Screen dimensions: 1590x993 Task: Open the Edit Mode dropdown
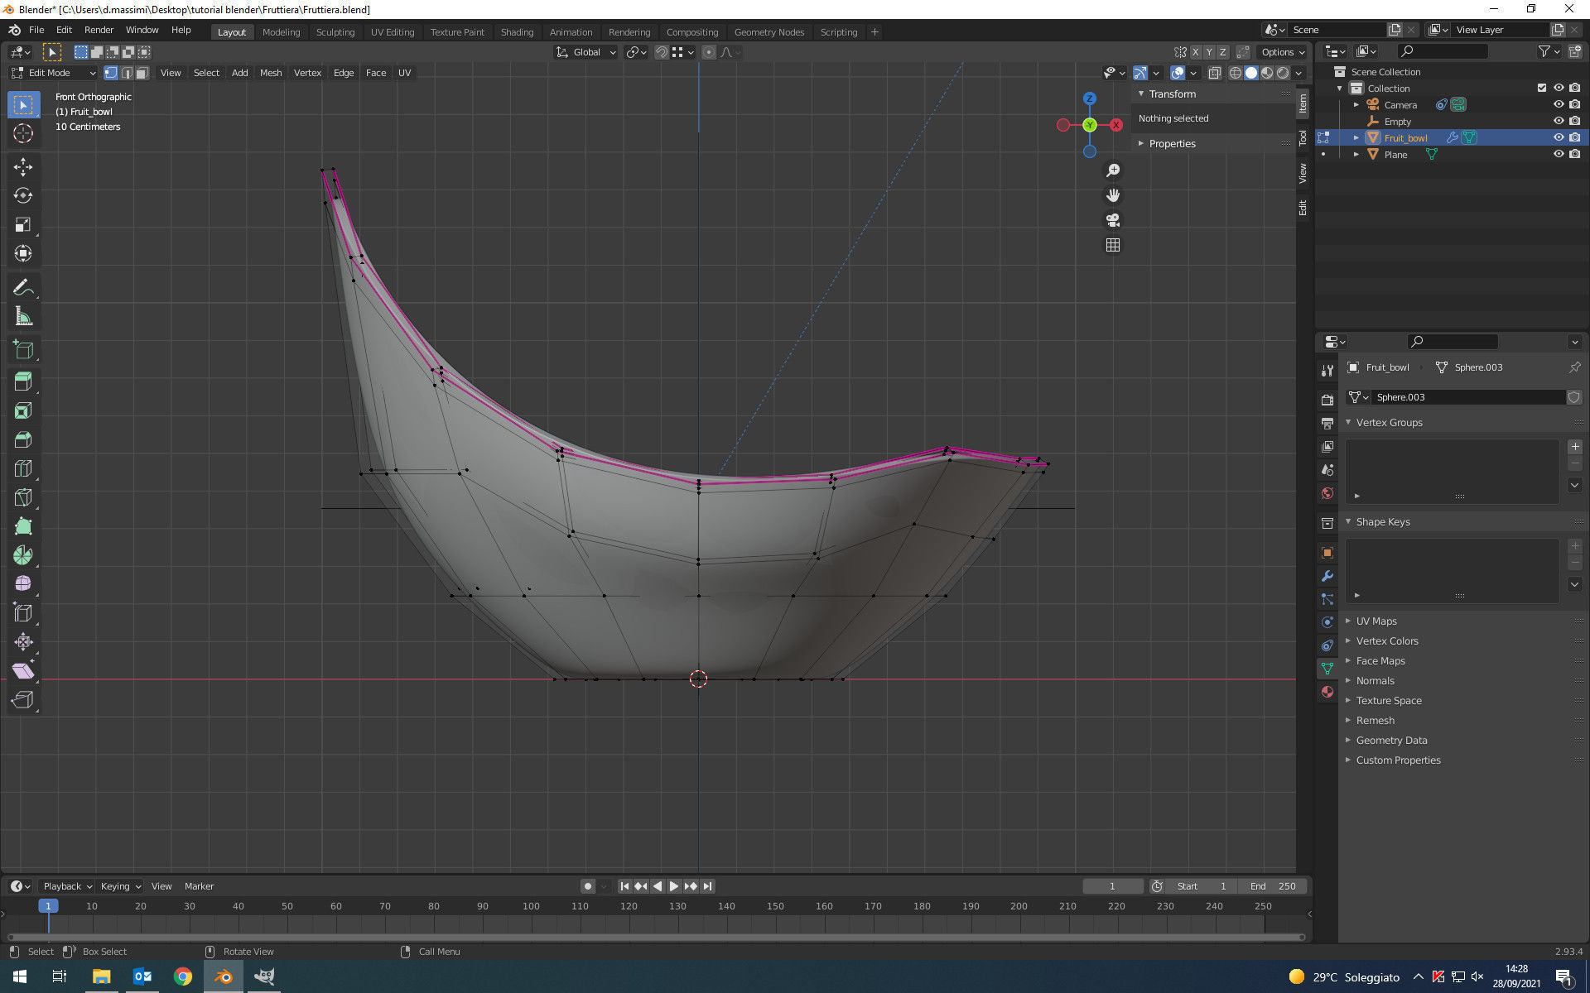(53, 73)
